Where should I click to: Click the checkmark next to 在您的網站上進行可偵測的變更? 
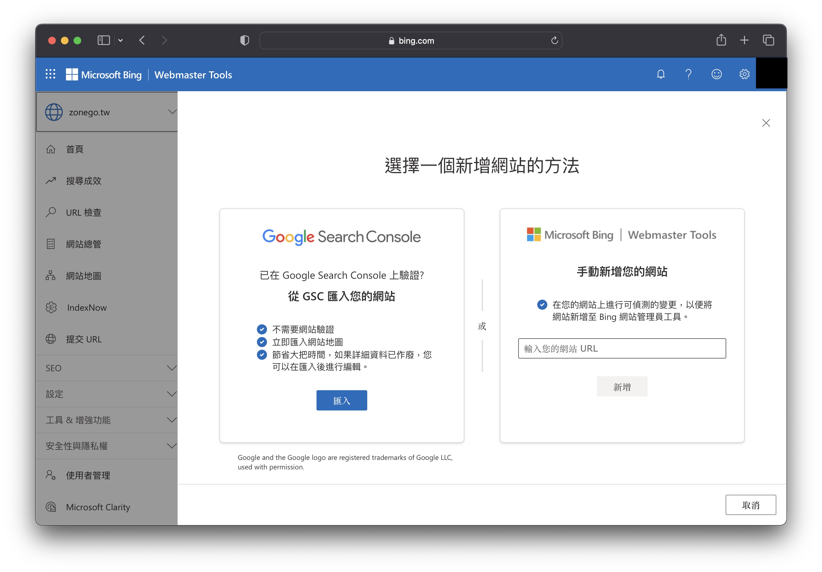542,305
